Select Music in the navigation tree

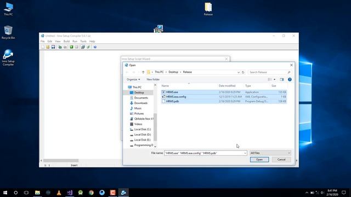[x=135, y=108]
